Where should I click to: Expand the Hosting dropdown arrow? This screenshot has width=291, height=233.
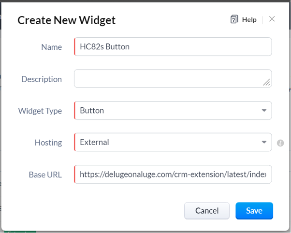coord(264,142)
